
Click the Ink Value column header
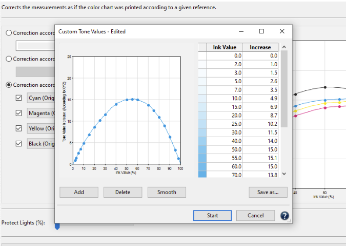pyautogui.click(x=225, y=47)
